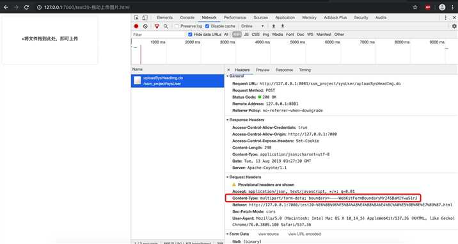Click the file drop upload area
Image resolution: width=458 pixels, height=244 pixels.
pyautogui.click(x=50, y=40)
